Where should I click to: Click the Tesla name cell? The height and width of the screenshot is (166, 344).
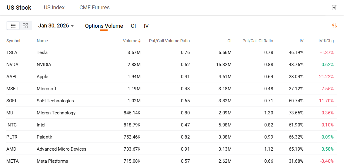point(42,53)
